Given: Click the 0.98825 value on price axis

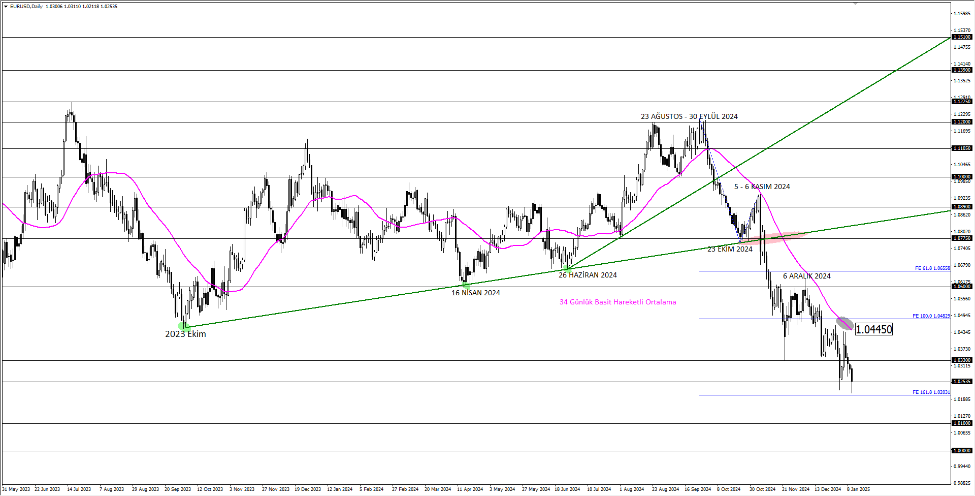Looking at the screenshot, I should [x=963, y=483].
